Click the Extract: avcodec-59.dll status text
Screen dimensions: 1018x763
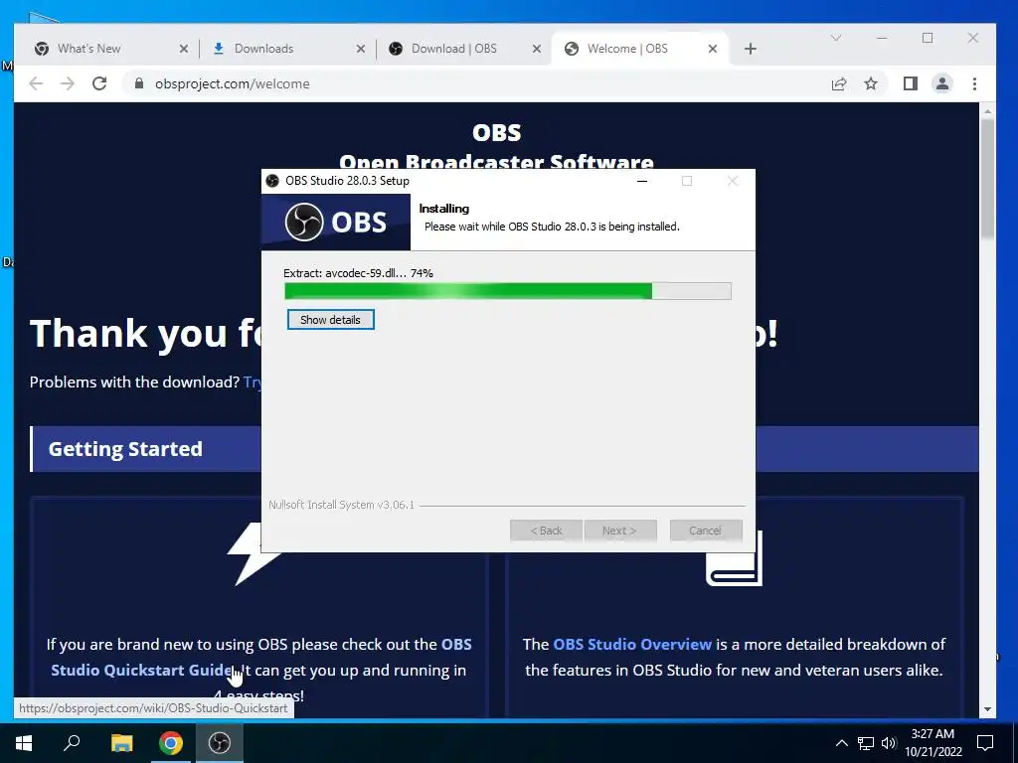click(x=358, y=273)
